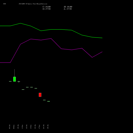Click the doji cross candle on 10 Dec
The image size is (133, 133).
[x=19, y=82]
